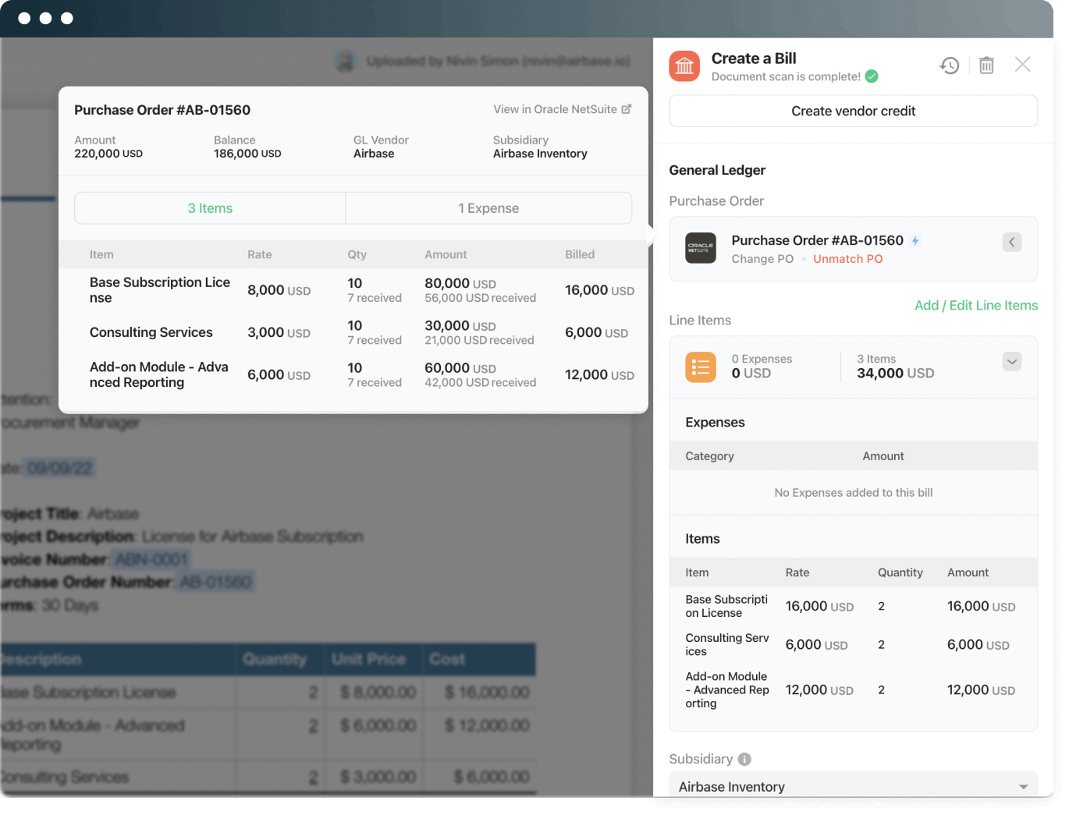The width and height of the screenshot is (1069, 815).
Task: Open bill history clock icon
Action: 949,66
